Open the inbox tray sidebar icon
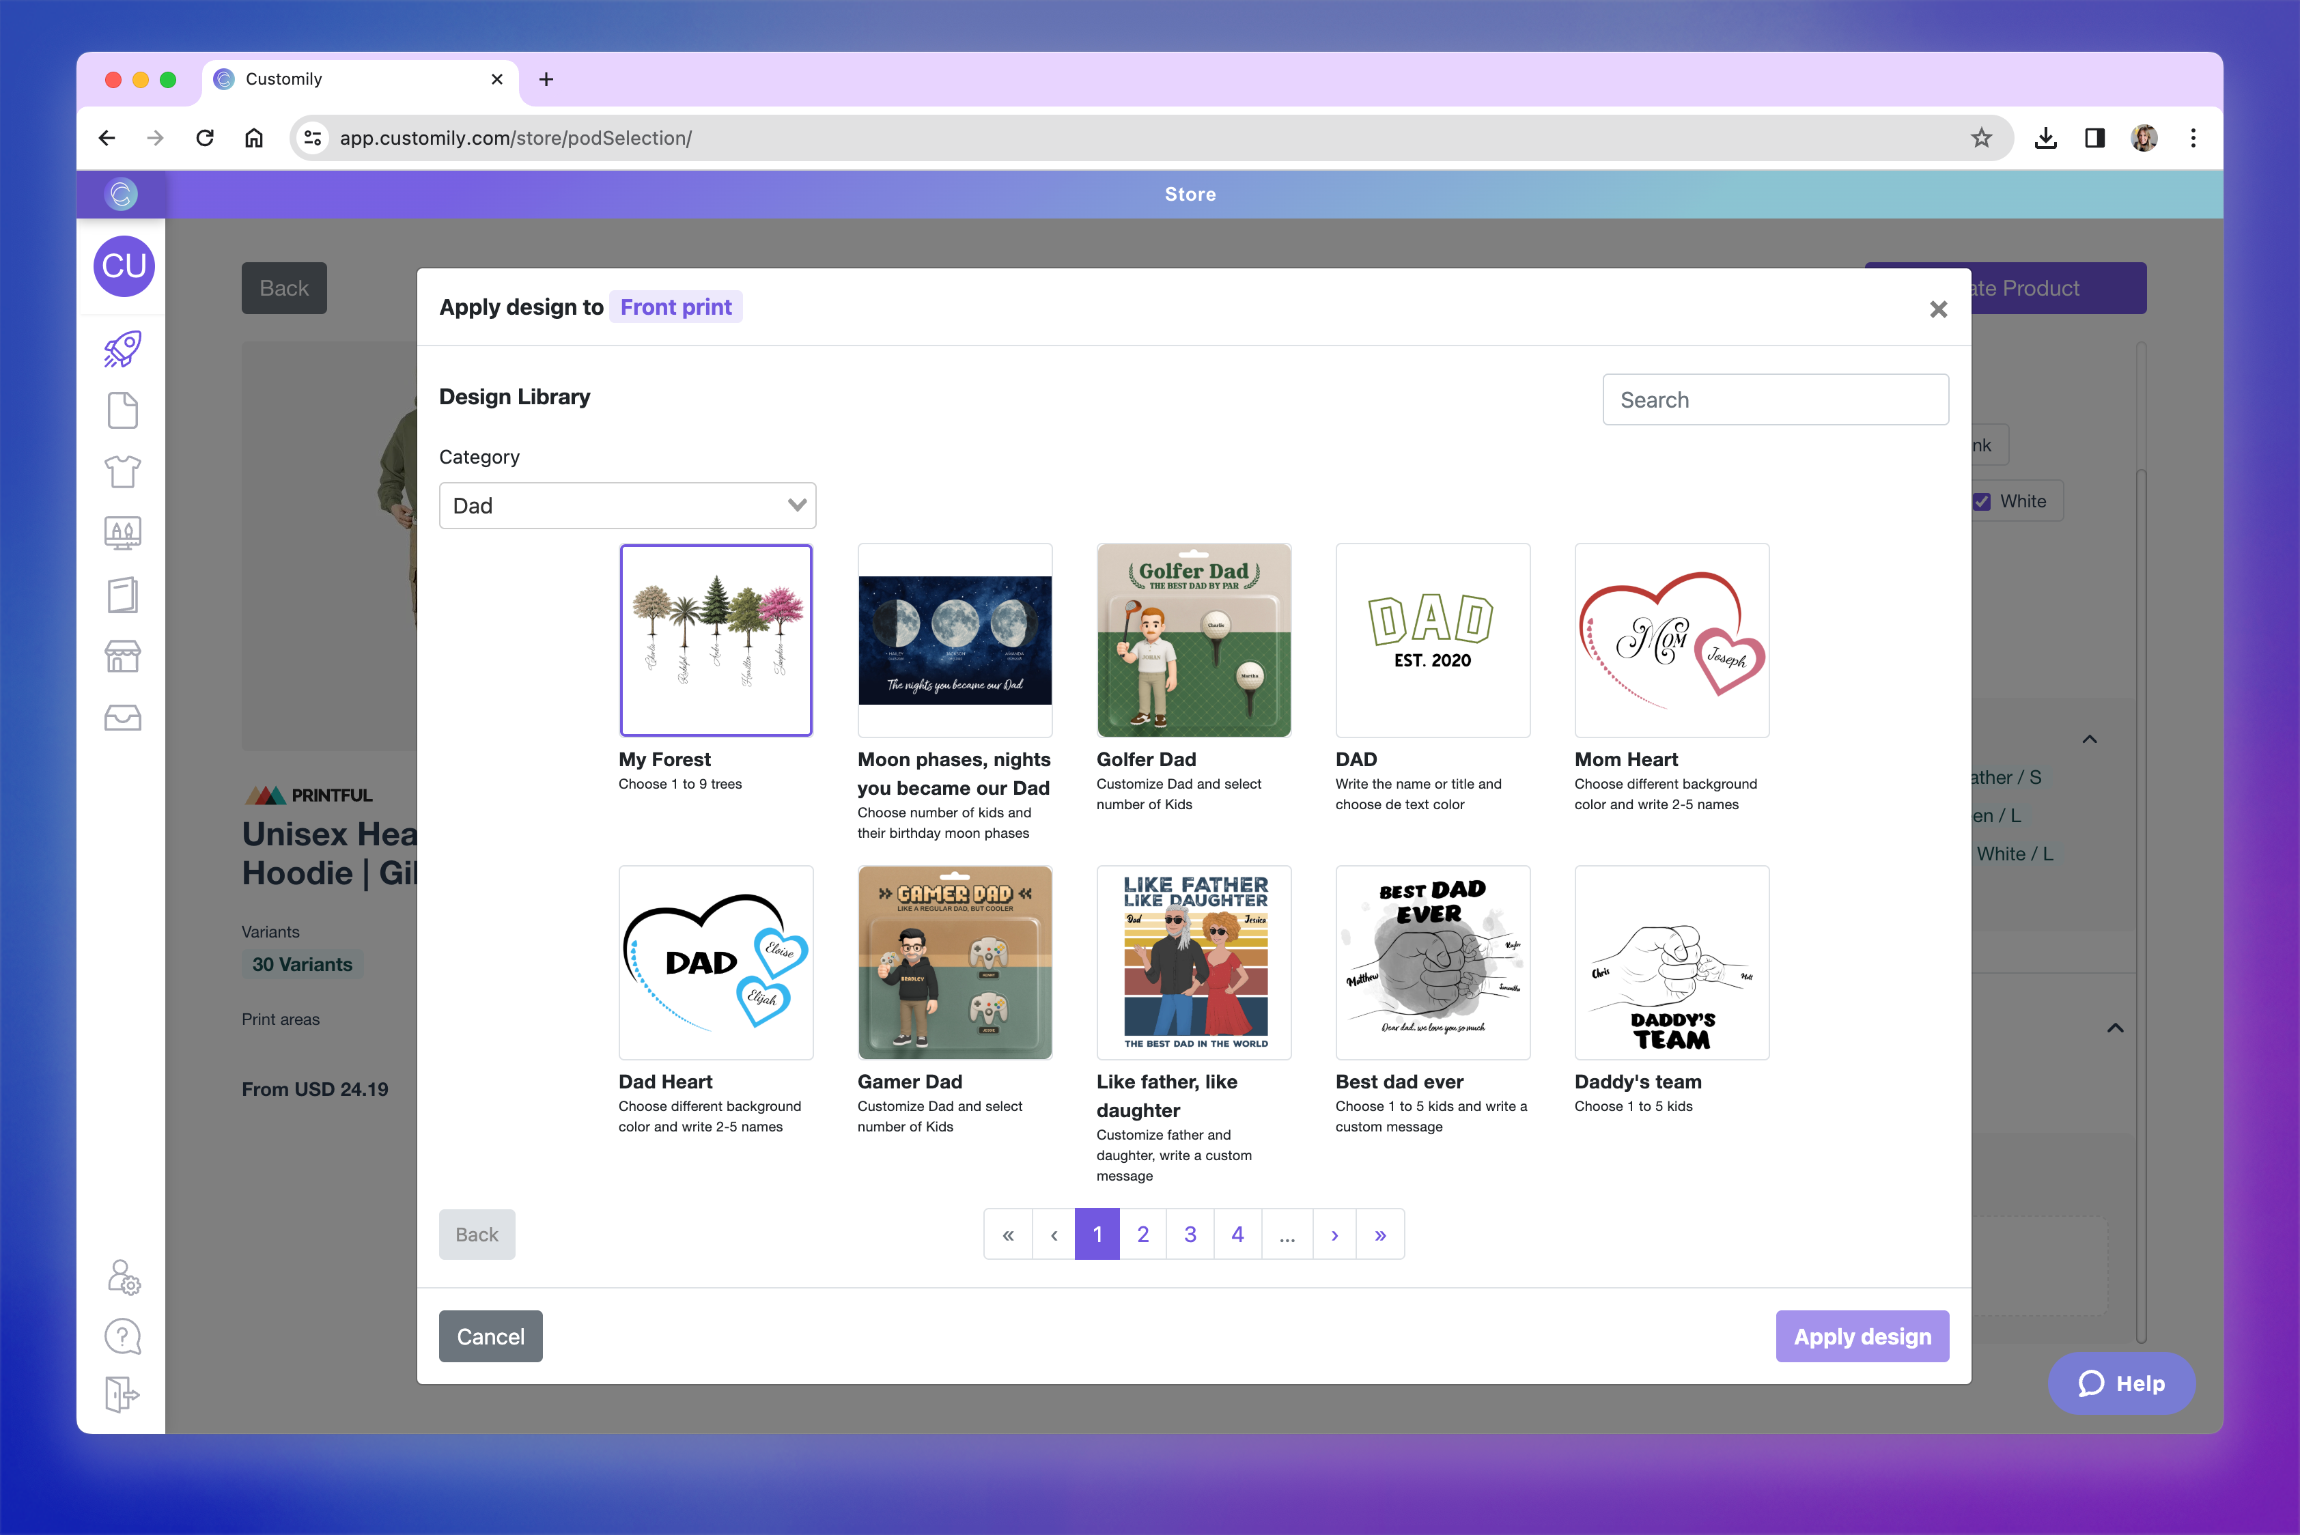Image resolution: width=2300 pixels, height=1535 pixels. (x=122, y=718)
